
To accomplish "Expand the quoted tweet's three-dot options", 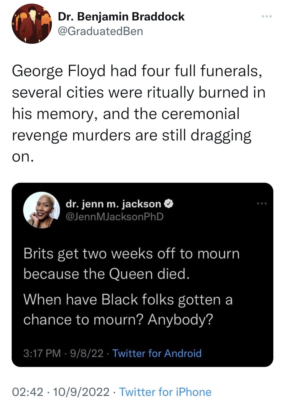I will click(x=262, y=204).
